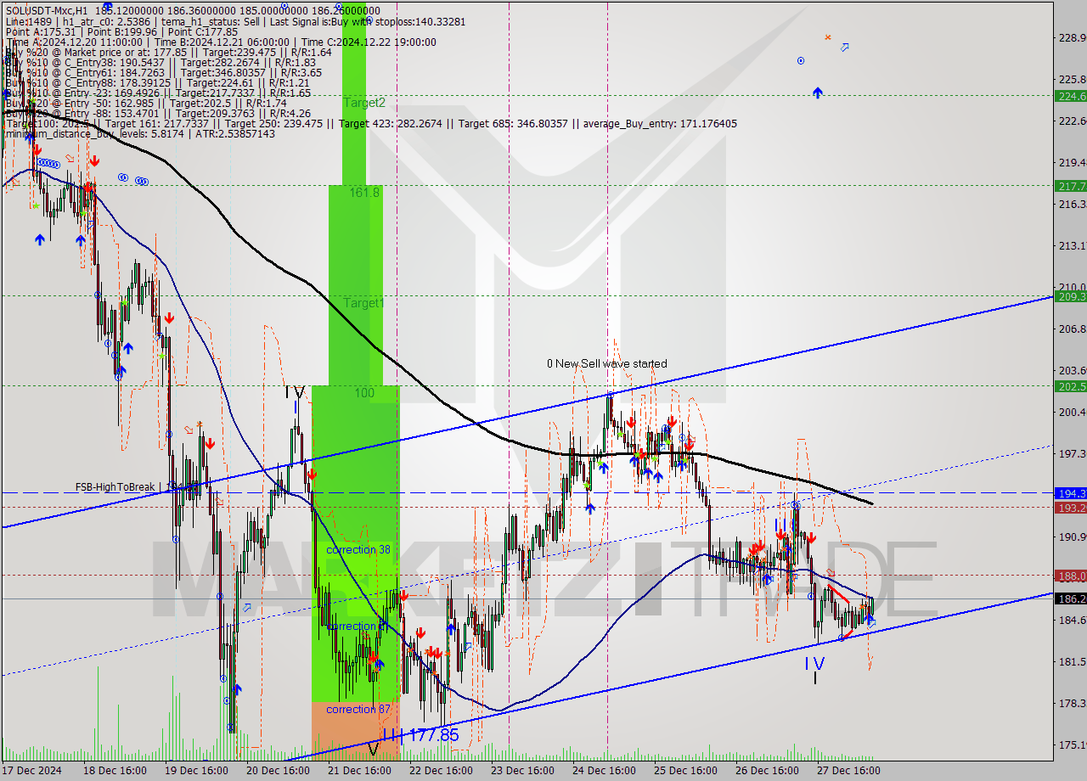Click the wave 'V' label at chart bottom
Image resolution: width=1087 pixels, height=781 pixels.
[374, 749]
